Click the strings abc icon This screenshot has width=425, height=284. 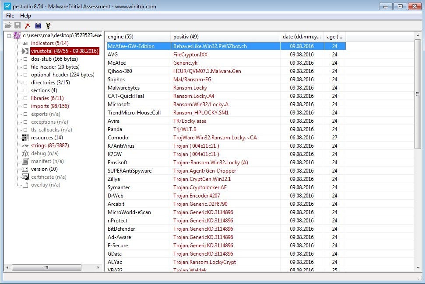click(x=25, y=146)
